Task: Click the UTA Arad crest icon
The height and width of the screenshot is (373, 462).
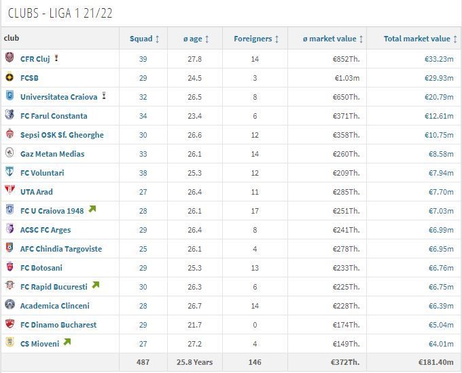Action: 10,190
